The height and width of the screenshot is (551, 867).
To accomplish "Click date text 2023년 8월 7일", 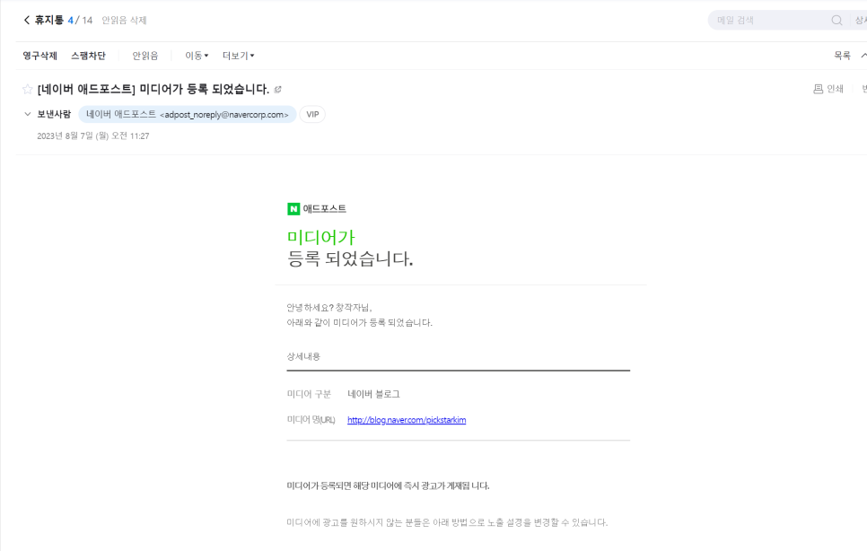I will pos(93,136).
